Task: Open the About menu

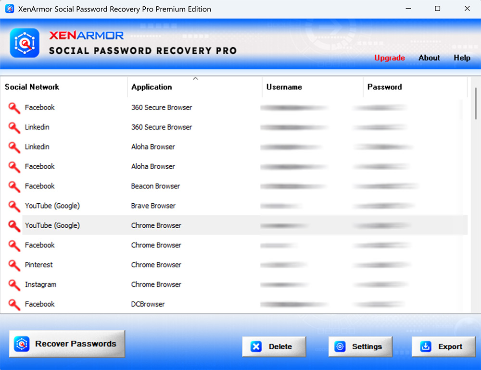Action: [x=429, y=58]
